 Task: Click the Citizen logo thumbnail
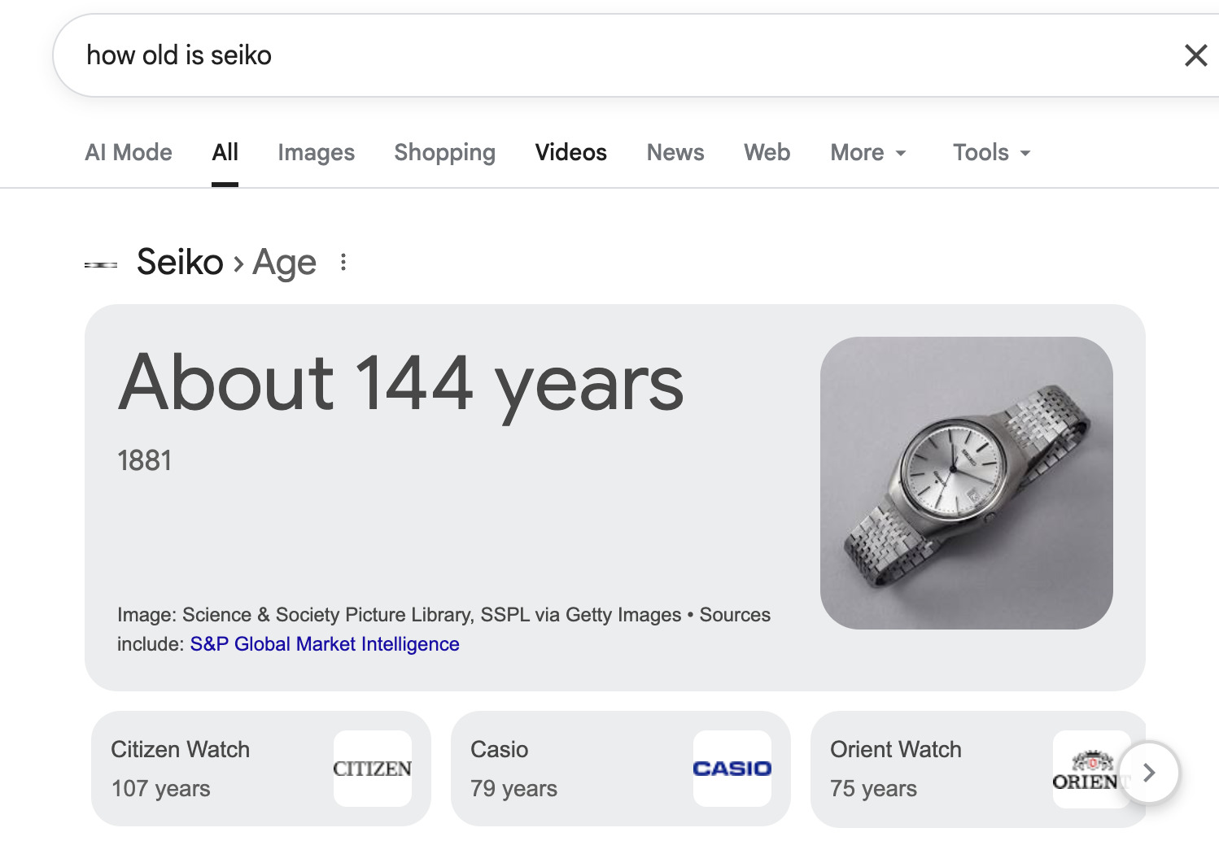coord(372,769)
